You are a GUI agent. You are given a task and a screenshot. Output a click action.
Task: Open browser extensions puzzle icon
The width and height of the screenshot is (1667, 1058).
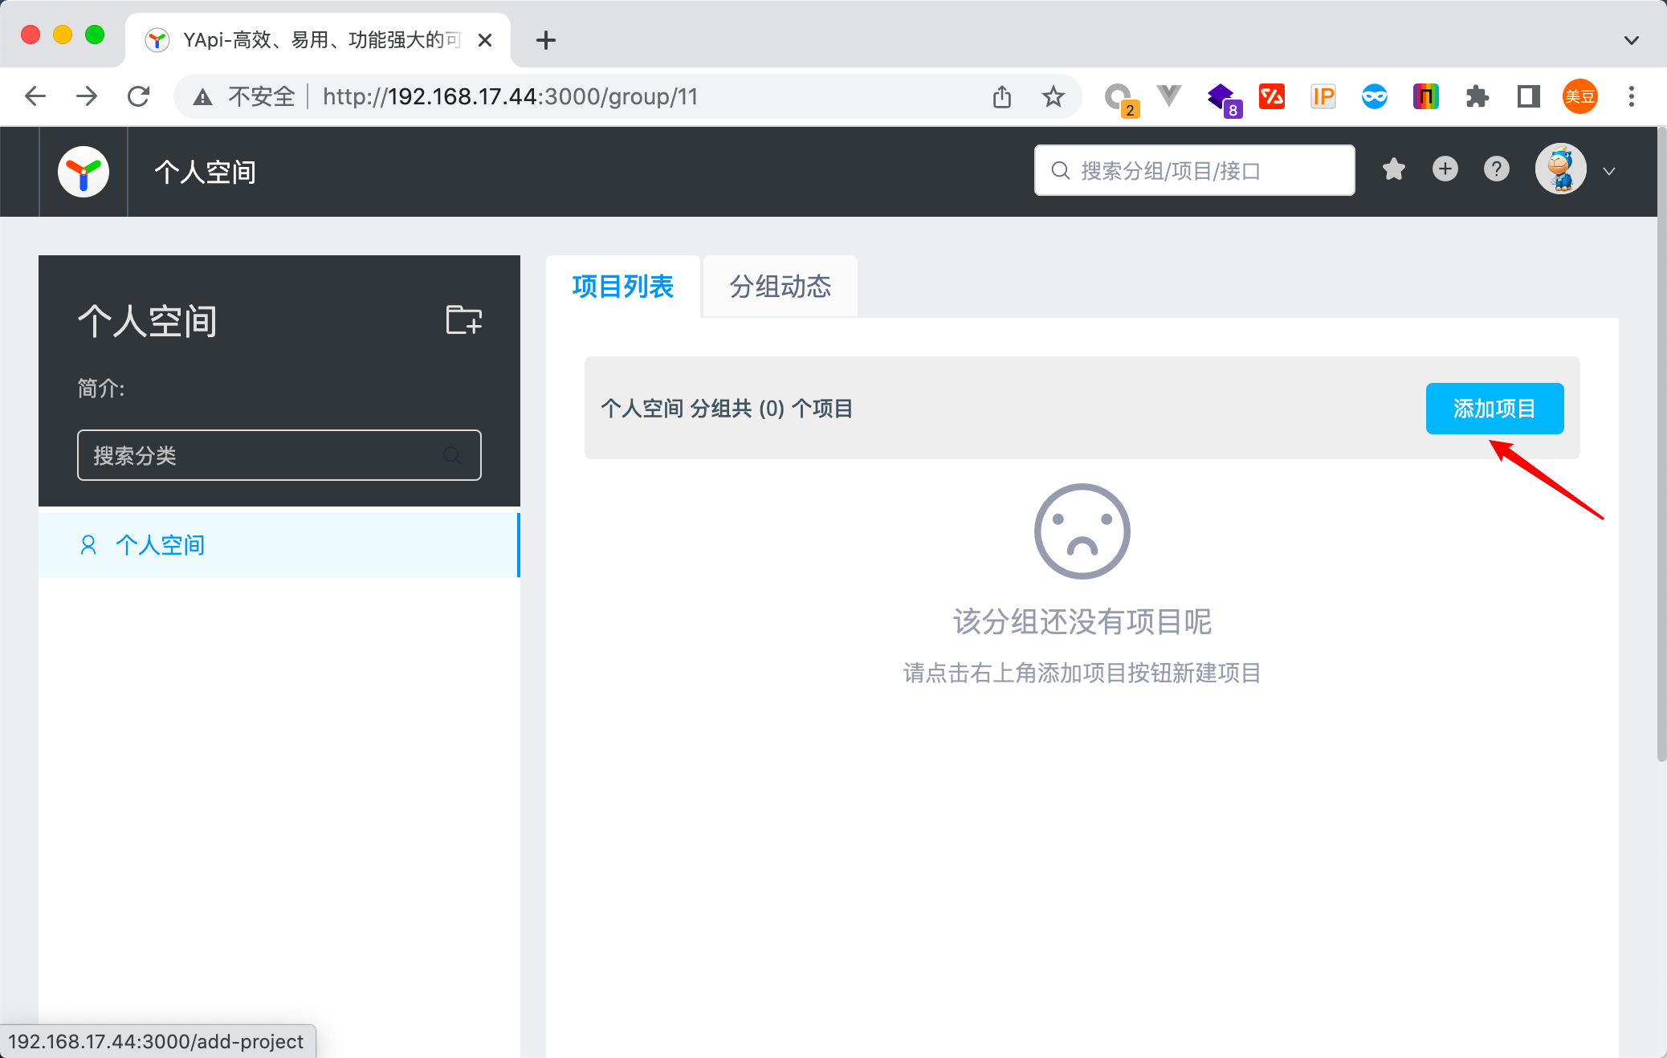click(1477, 97)
